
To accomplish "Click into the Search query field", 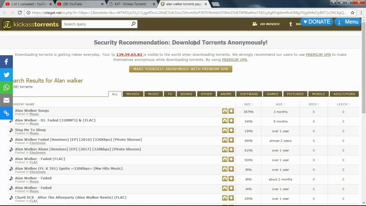I will coord(96,24).
